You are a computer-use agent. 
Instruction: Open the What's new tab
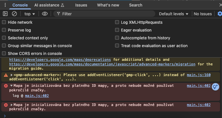108,5
